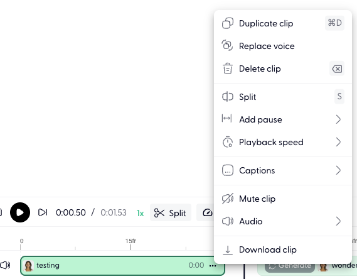Screen dimensions: 357x279
Task: Change the 1x playback speed indicator
Action: click(x=141, y=213)
